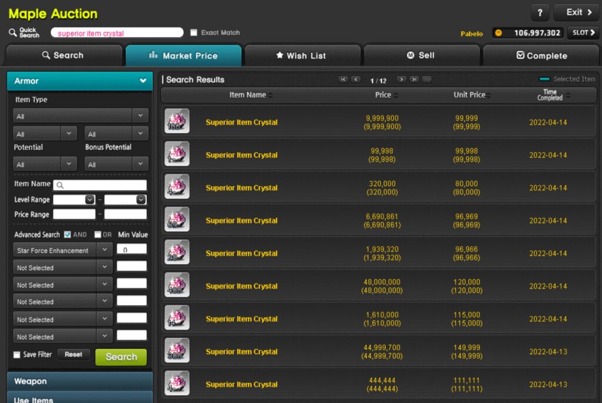Open the Wish List tab
This screenshot has height=403, width=602.
click(303, 56)
